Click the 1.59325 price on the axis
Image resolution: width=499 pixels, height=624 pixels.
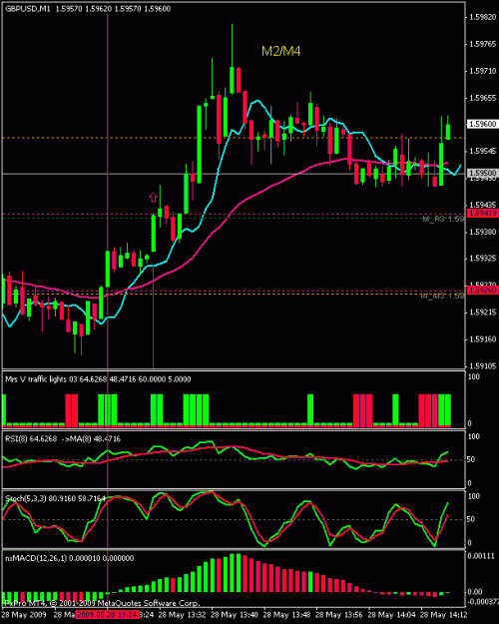[x=483, y=259]
